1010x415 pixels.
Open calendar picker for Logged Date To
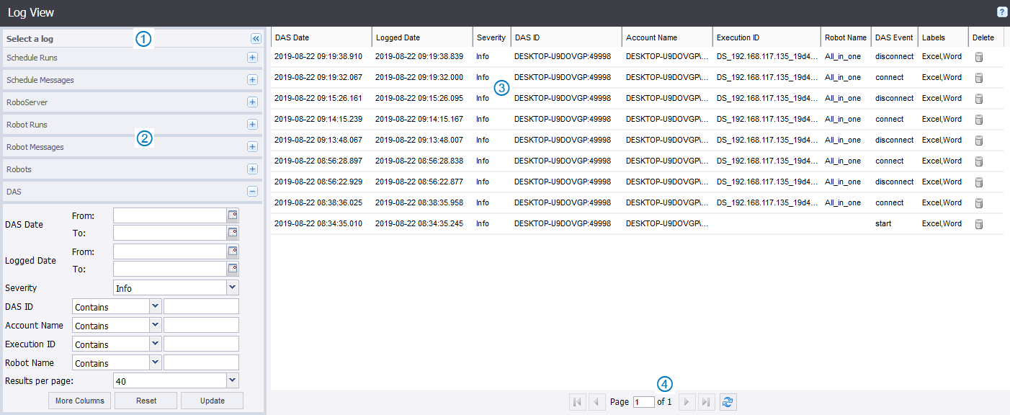pos(233,269)
